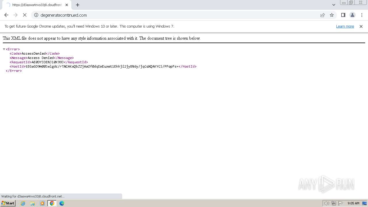Click the closing Error tag
Viewport: 368px width, 207px height.
click(x=14, y=71)
